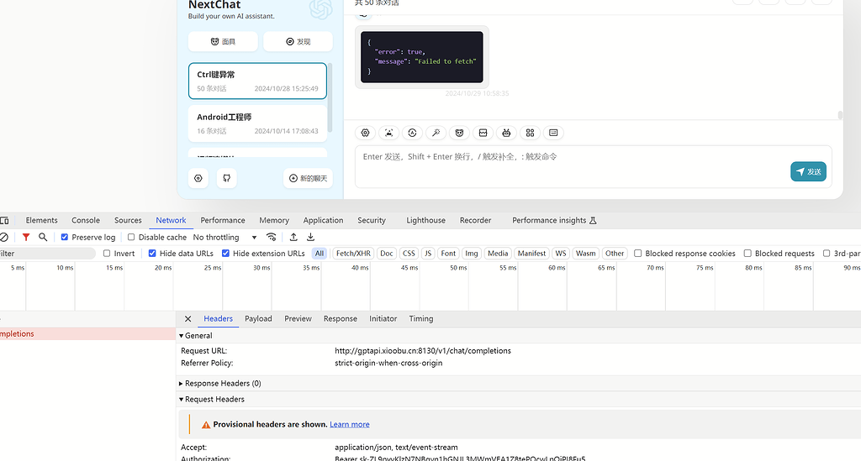This screenshot has height=461, width=861.
Task: Close the request details panel
Action: pos(188,319)
